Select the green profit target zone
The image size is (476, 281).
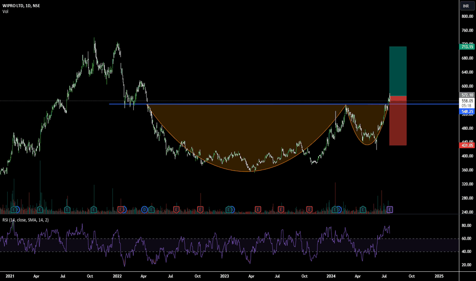(x=398, y=71)
